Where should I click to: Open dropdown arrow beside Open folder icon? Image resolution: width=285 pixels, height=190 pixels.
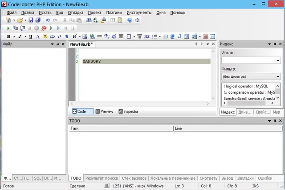[25, 20]
